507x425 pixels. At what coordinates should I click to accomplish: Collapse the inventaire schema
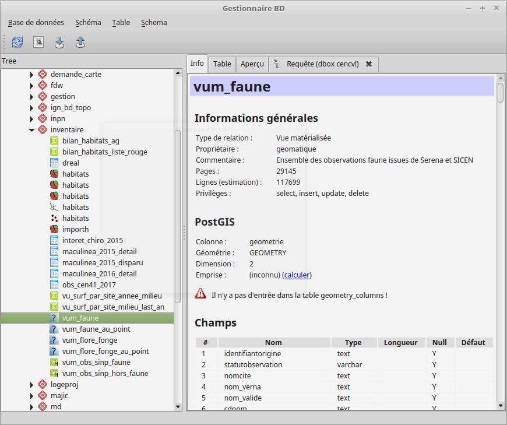coord(32,130)
